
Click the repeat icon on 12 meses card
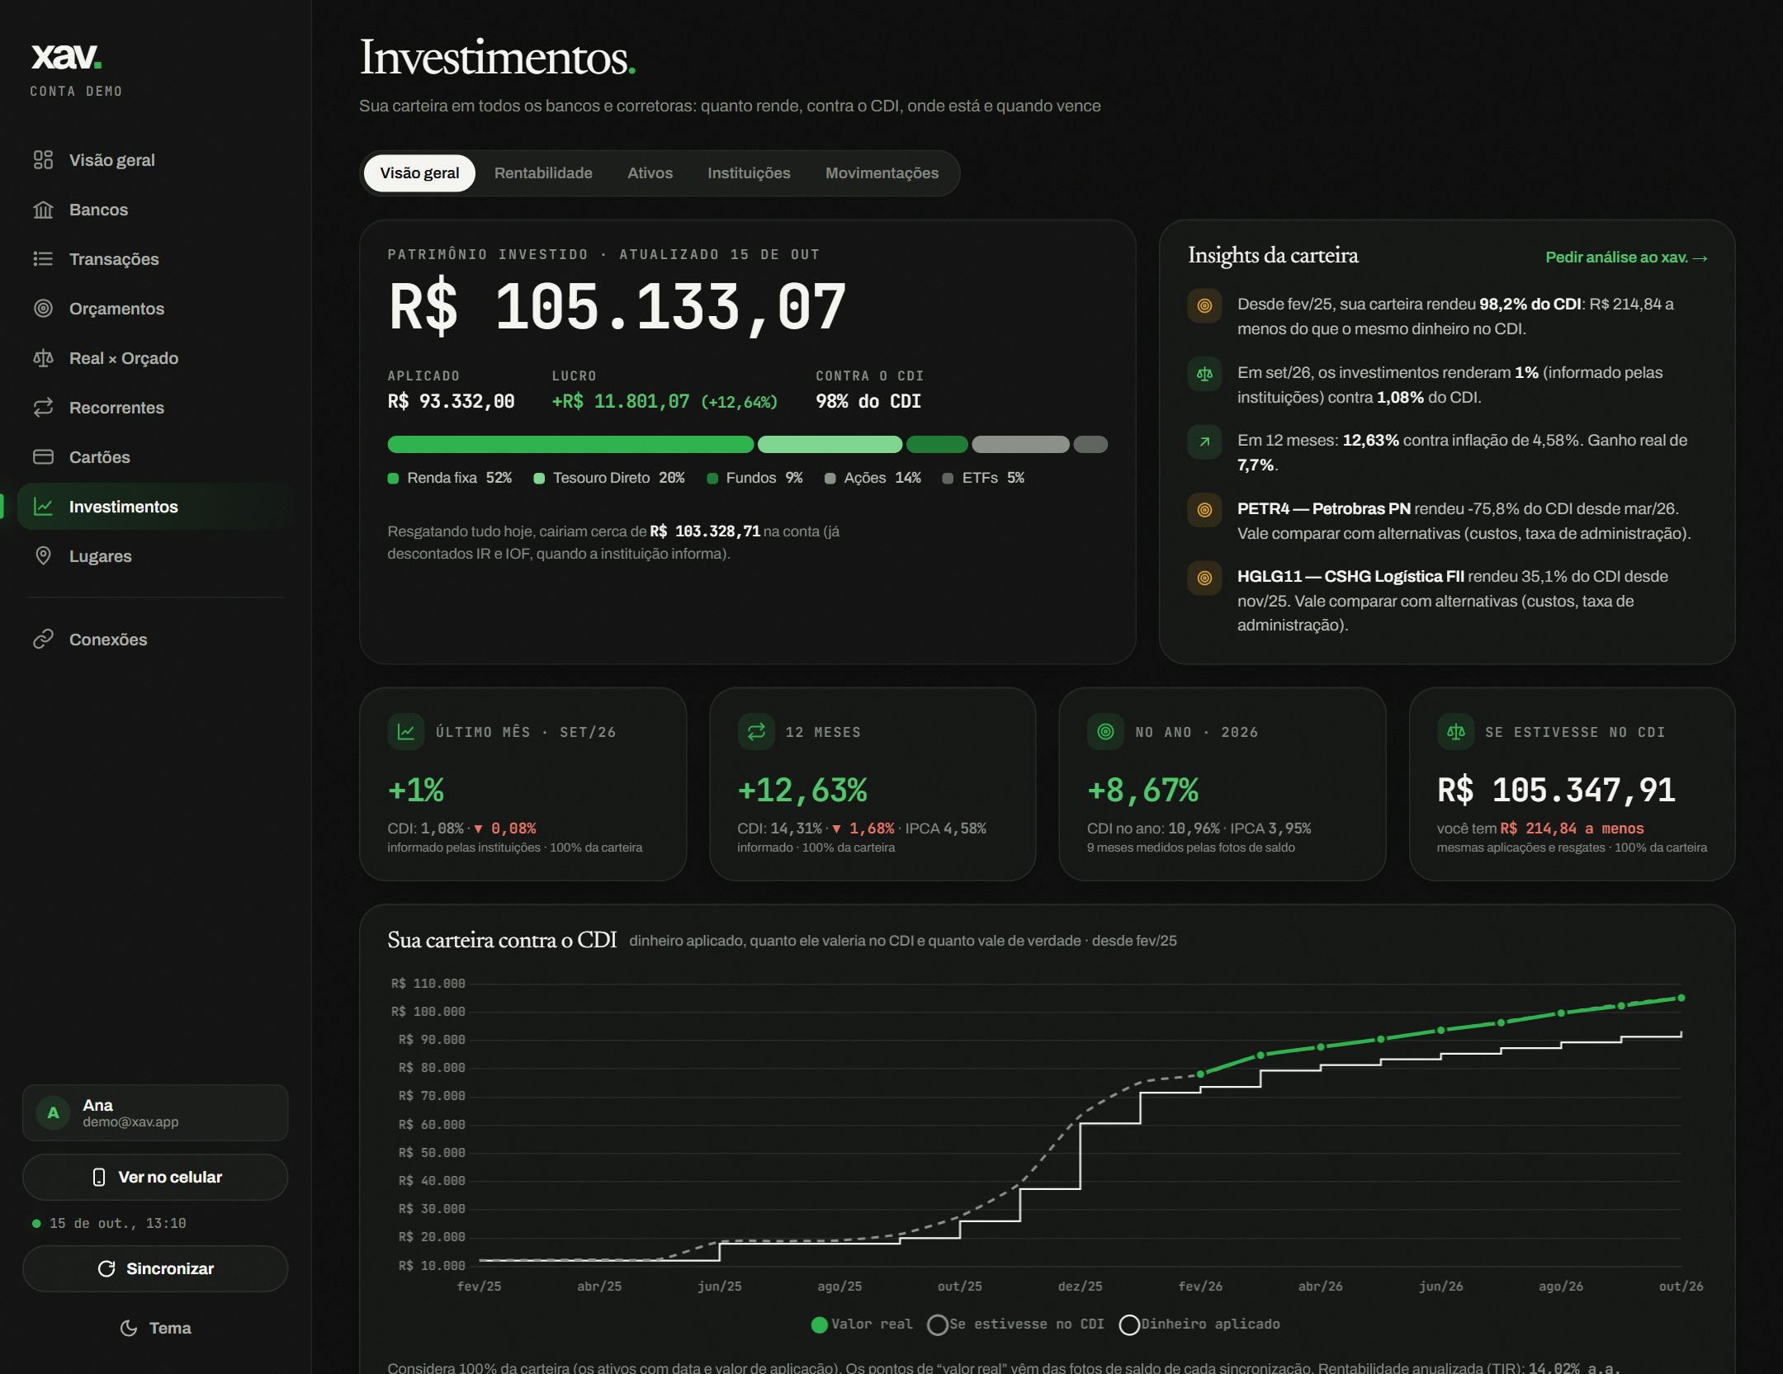point(756,732)
